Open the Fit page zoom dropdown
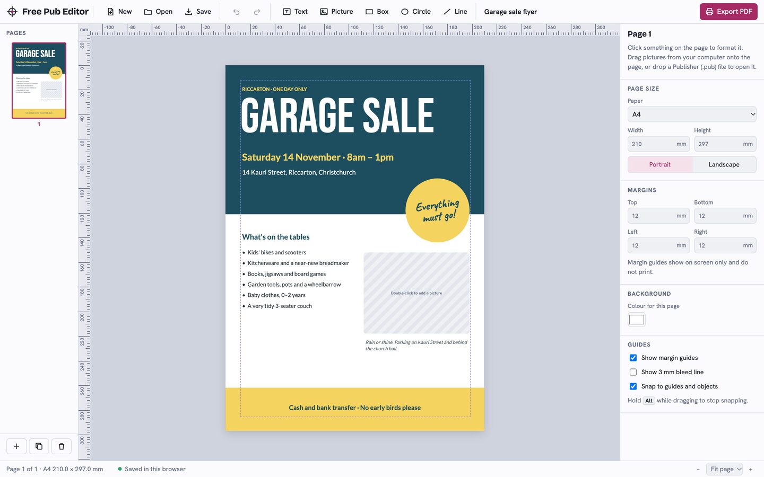This screenshot has height=477, width=764. pos(725,469)
